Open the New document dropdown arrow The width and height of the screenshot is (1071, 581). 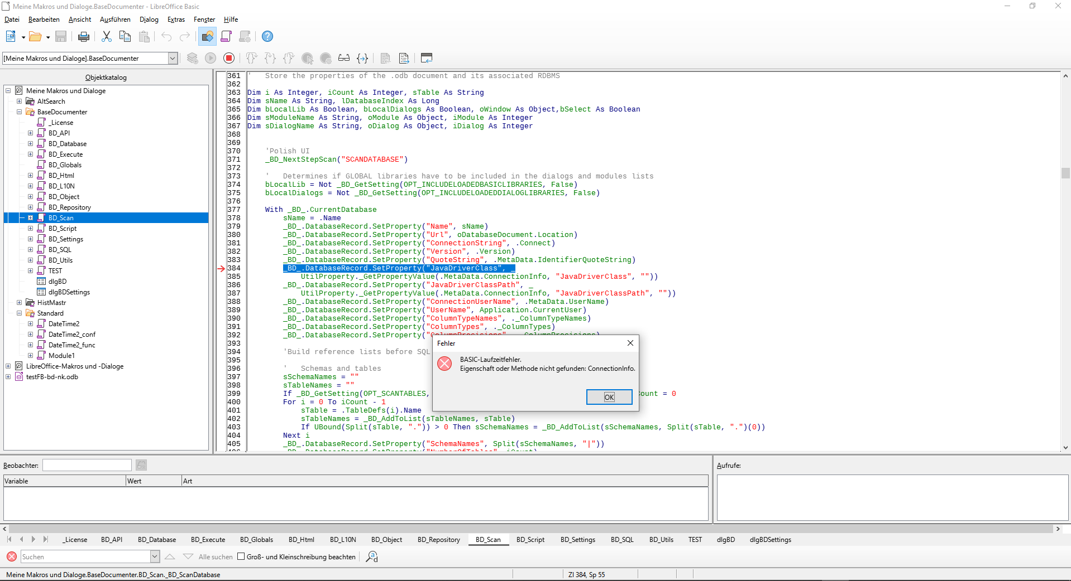point(23,37)
